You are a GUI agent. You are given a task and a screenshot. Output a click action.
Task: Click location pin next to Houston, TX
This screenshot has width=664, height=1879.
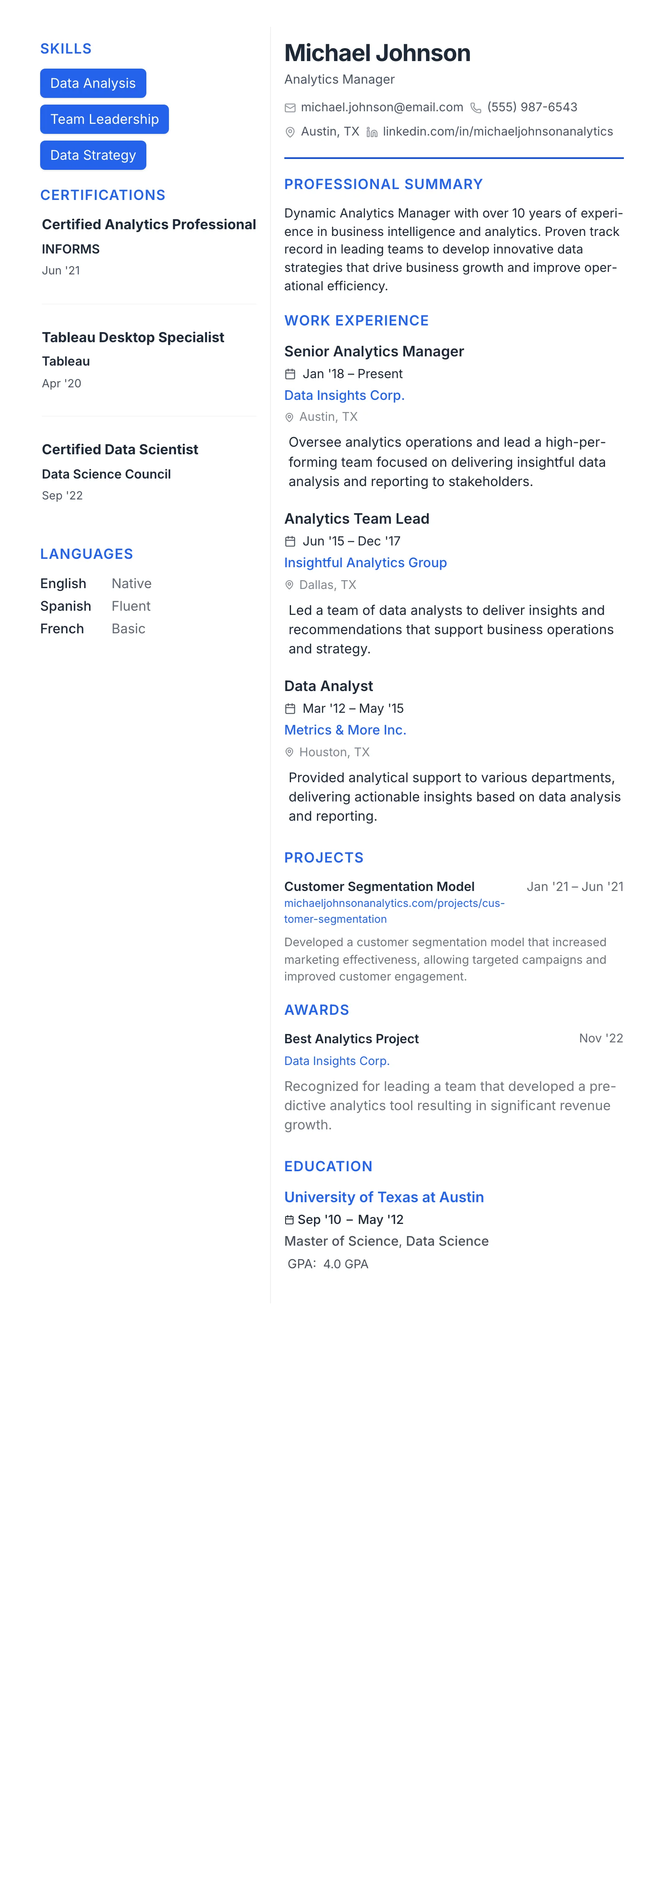[x=289, y=752]
